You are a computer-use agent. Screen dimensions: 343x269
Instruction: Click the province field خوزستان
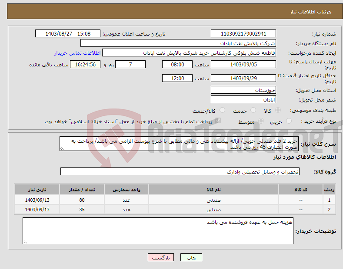tap(243, 90)
